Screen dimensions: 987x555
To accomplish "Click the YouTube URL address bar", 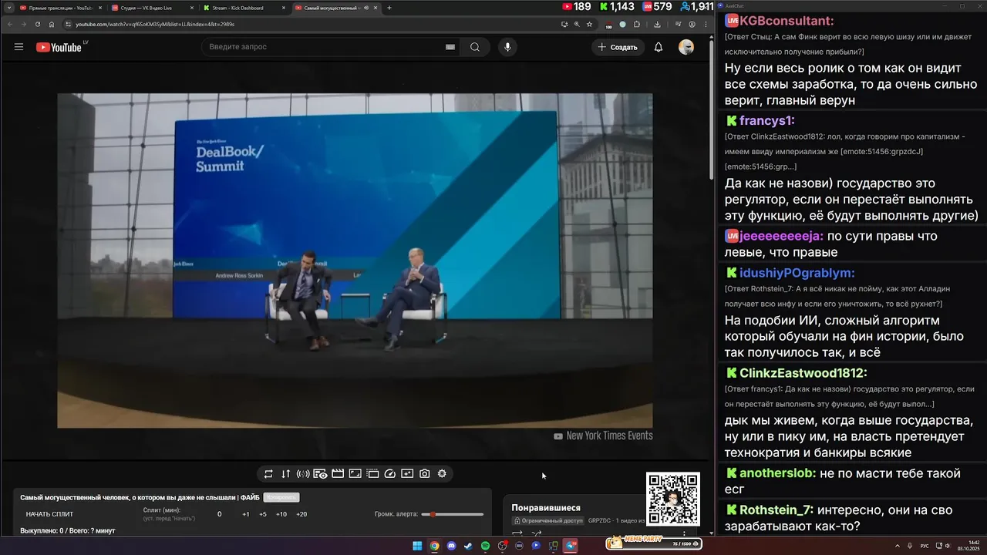I will 308,24.
